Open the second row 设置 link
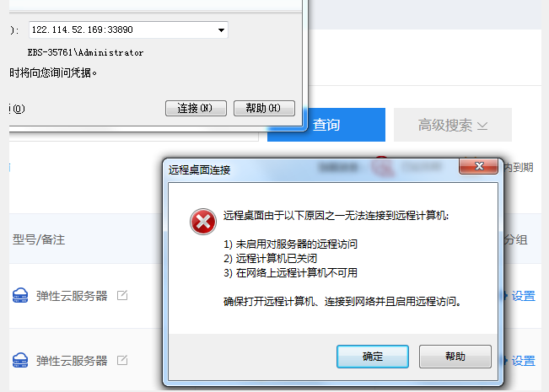The height and width of the screenshot is (392, 549). tap(524, 361)
